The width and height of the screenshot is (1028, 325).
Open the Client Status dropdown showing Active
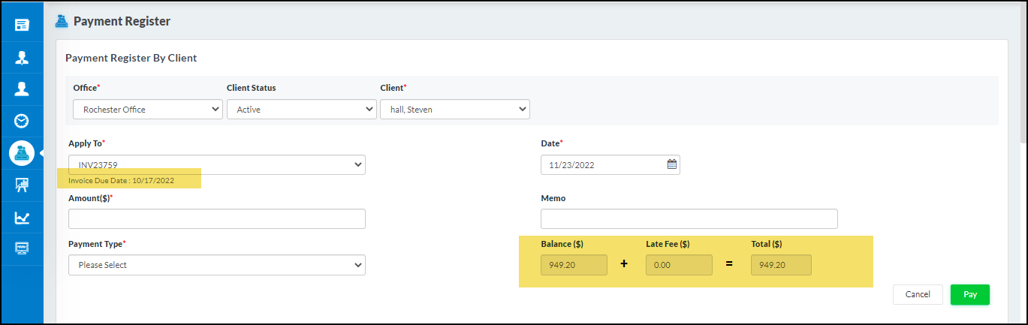click(301, 110)
